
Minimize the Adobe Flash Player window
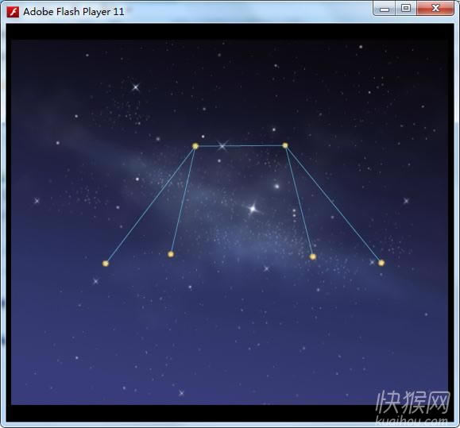tap(385, 8)
